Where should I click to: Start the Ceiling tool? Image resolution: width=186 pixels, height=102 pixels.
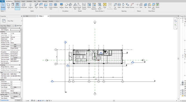click(x=41, y=6)
